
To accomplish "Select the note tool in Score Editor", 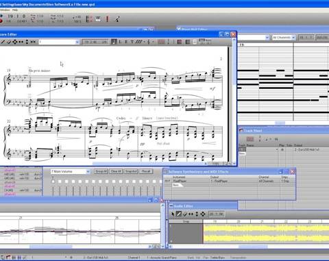I will (114, 42).
